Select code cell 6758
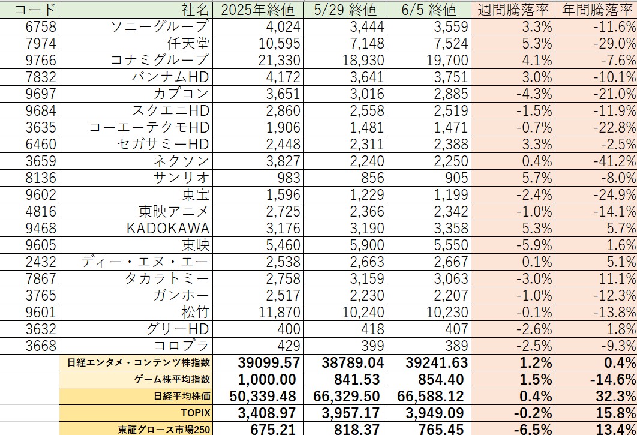637x435 pixels. pyautogui.click(x=29, y=27)
